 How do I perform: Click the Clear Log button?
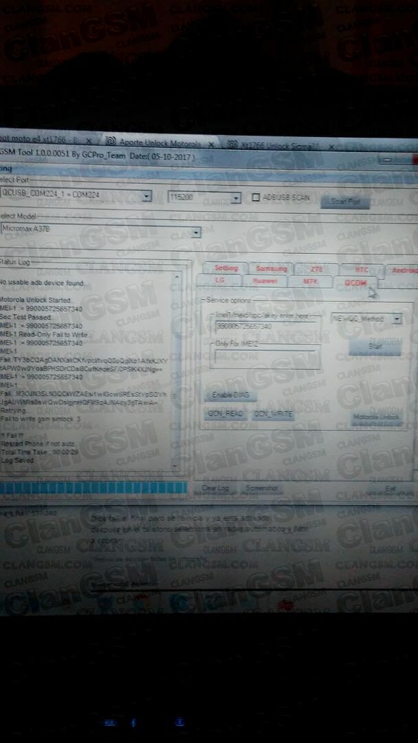[x=217, y=488]
